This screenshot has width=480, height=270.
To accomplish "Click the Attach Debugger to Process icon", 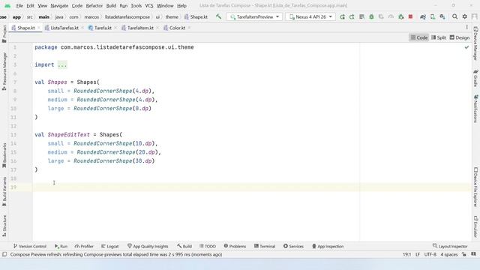I will click(400, 16).
